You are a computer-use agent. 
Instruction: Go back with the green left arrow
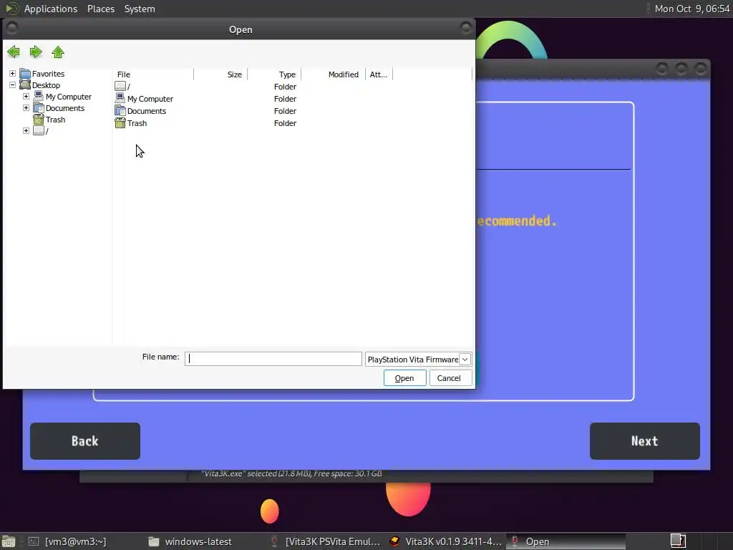(14, 52)
